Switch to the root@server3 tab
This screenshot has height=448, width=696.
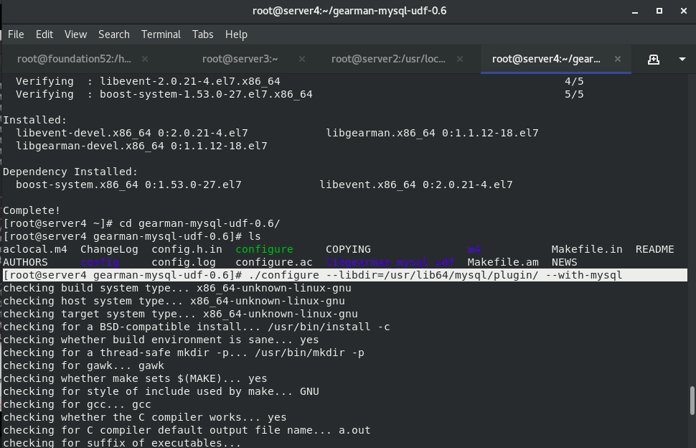pyautogui.click(x=240, y=59)
